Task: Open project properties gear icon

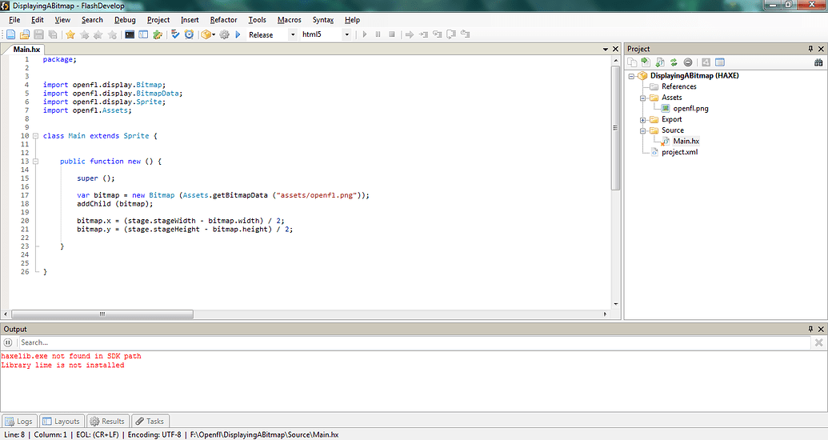Action: 225,34
